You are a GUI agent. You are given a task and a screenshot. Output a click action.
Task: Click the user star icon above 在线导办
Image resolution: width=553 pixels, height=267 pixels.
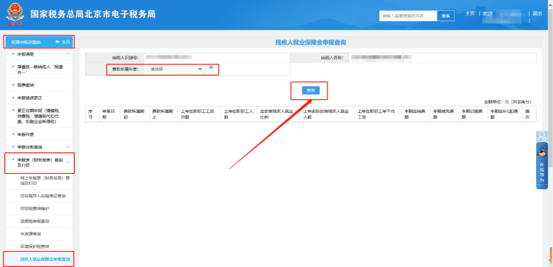[542, 137]
